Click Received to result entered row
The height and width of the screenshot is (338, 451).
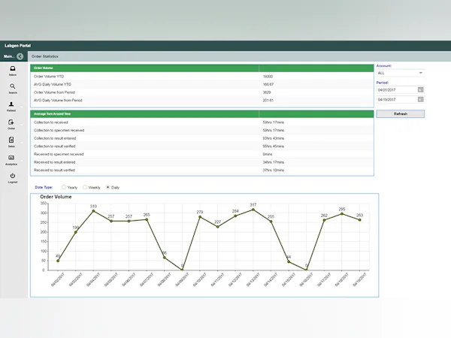(202, 162)
